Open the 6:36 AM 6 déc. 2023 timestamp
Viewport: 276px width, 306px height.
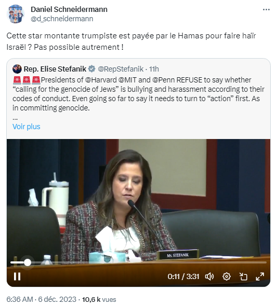point(41,299)
